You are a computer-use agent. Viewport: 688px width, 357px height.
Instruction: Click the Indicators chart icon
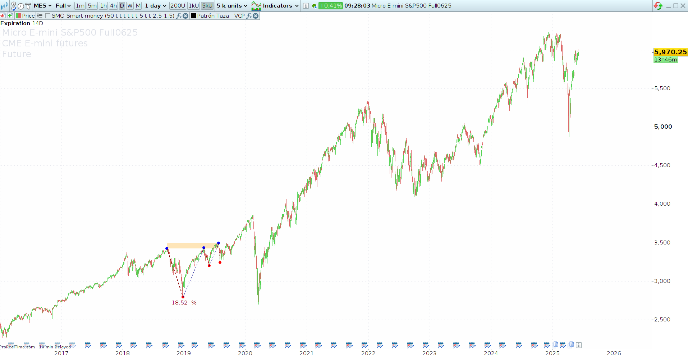(256, 6)
